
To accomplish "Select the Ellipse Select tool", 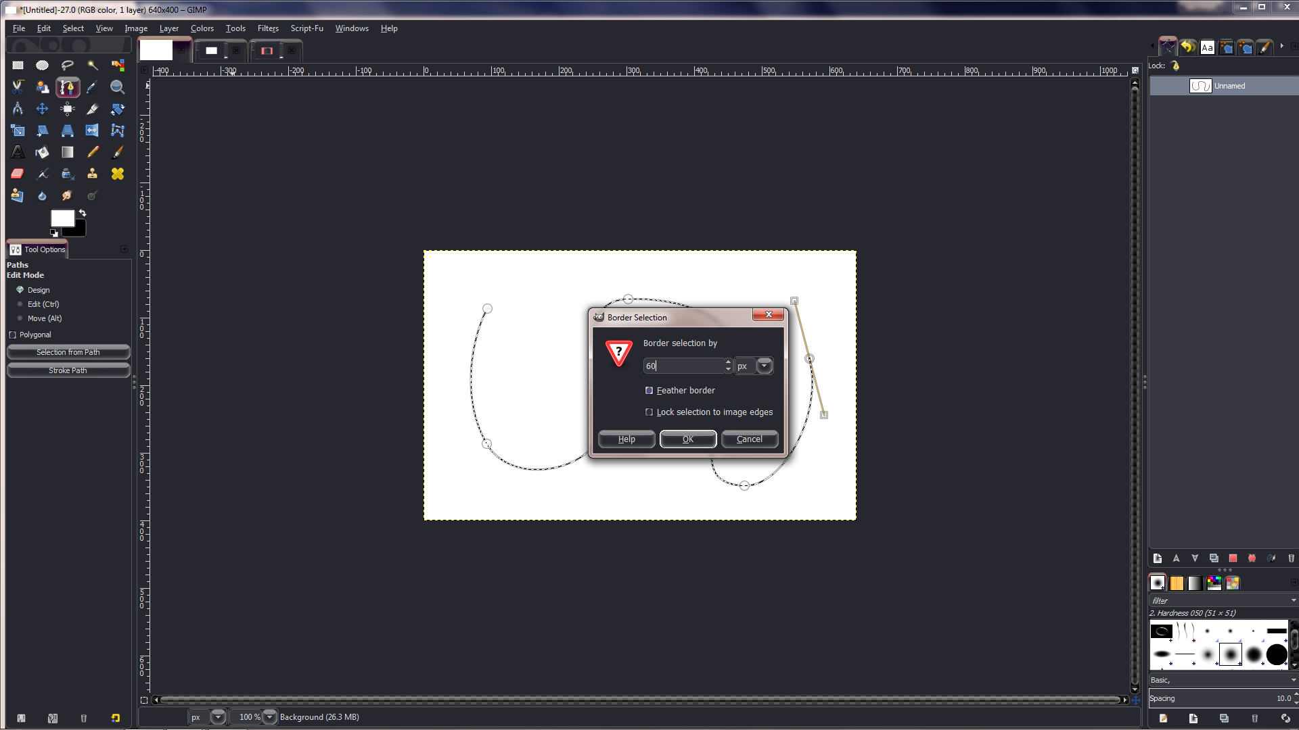I will [43, 66].
